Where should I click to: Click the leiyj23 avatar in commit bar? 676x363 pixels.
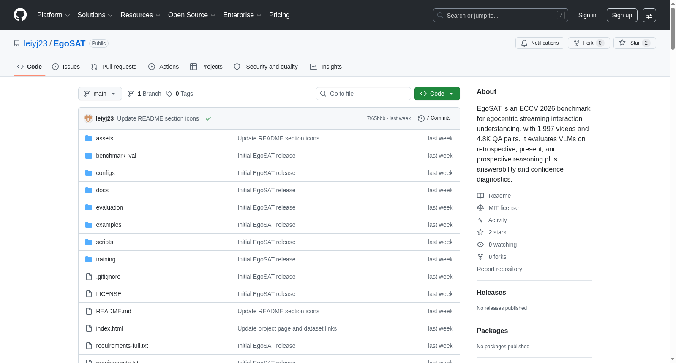tap(88, 118)
